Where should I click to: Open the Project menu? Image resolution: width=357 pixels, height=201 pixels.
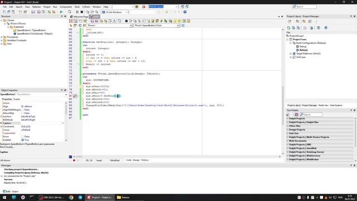[47, 7]
